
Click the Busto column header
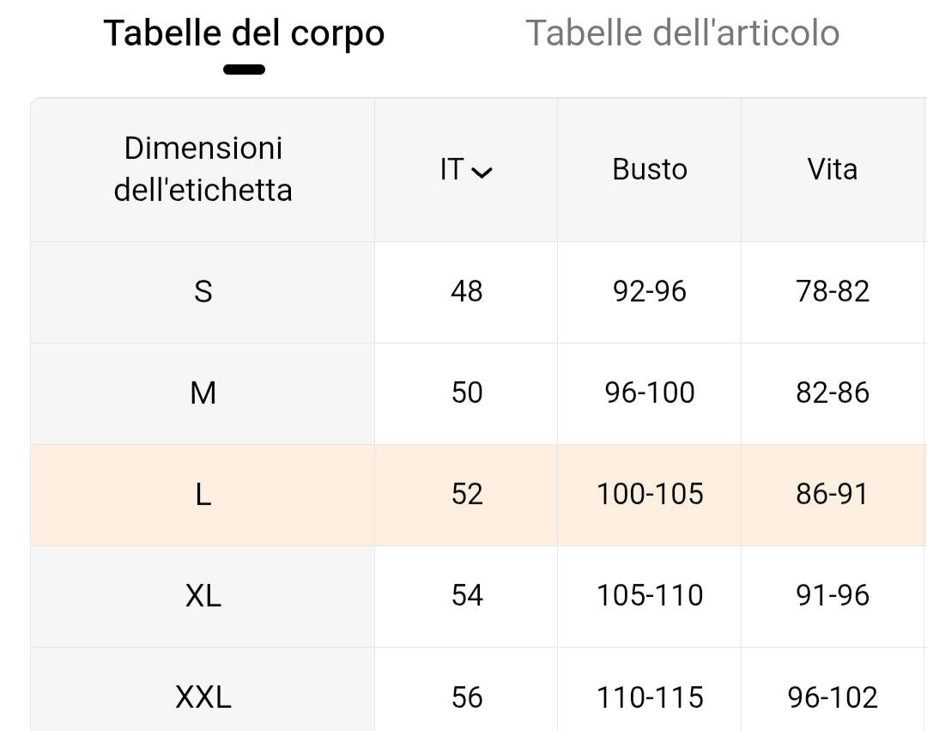click(x=650, y=170)
